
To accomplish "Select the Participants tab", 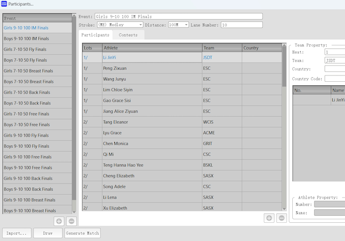I will [95, 35].
